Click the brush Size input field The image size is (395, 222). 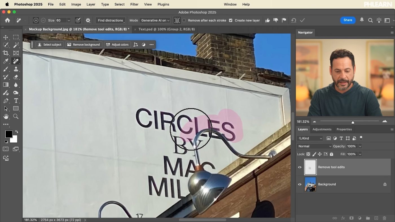61,20
